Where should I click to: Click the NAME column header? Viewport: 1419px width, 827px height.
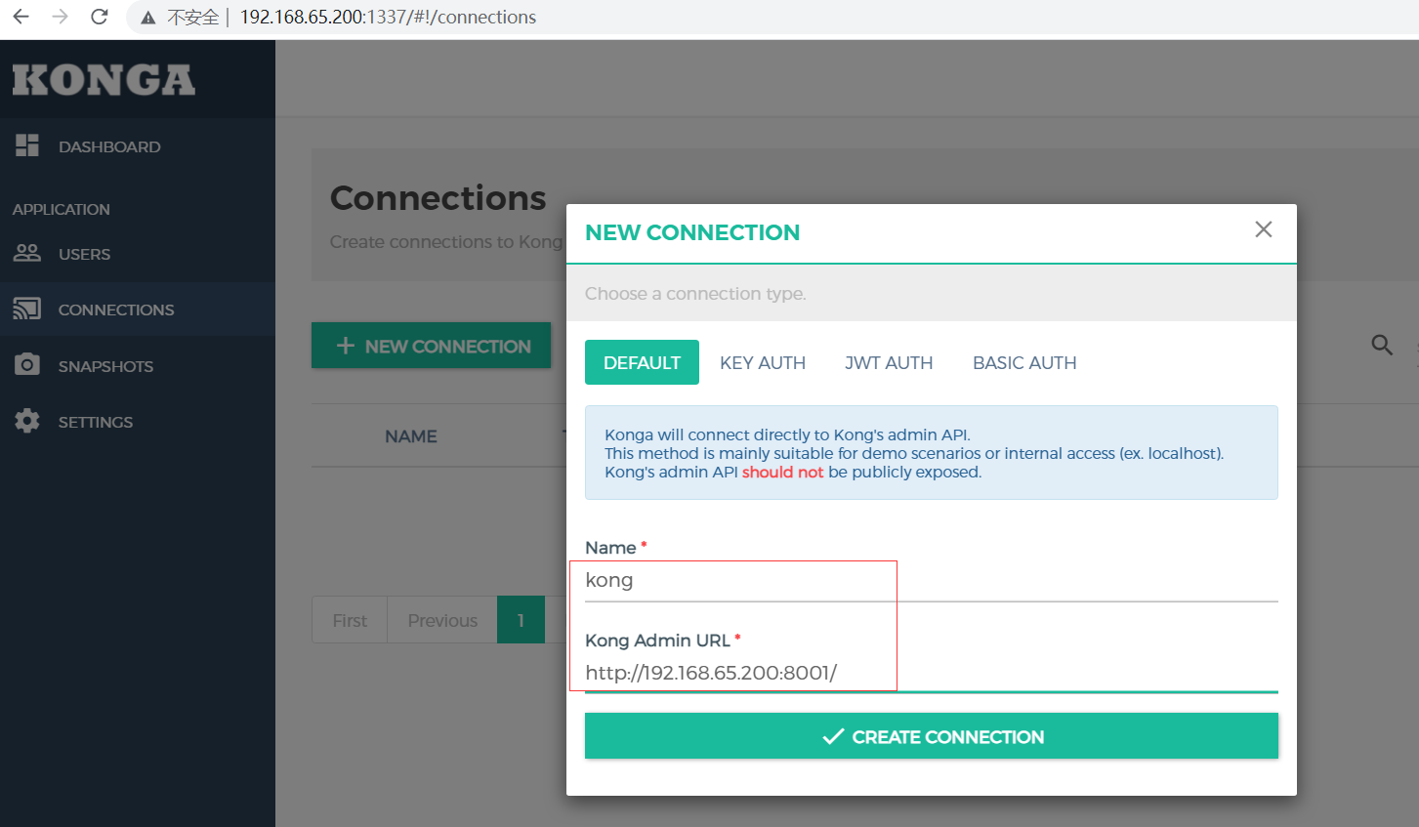pos(411,436)
